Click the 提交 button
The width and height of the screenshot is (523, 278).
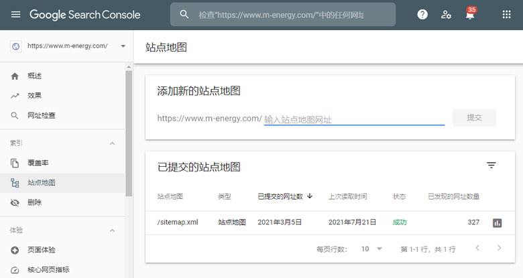[x=474, y=117]
